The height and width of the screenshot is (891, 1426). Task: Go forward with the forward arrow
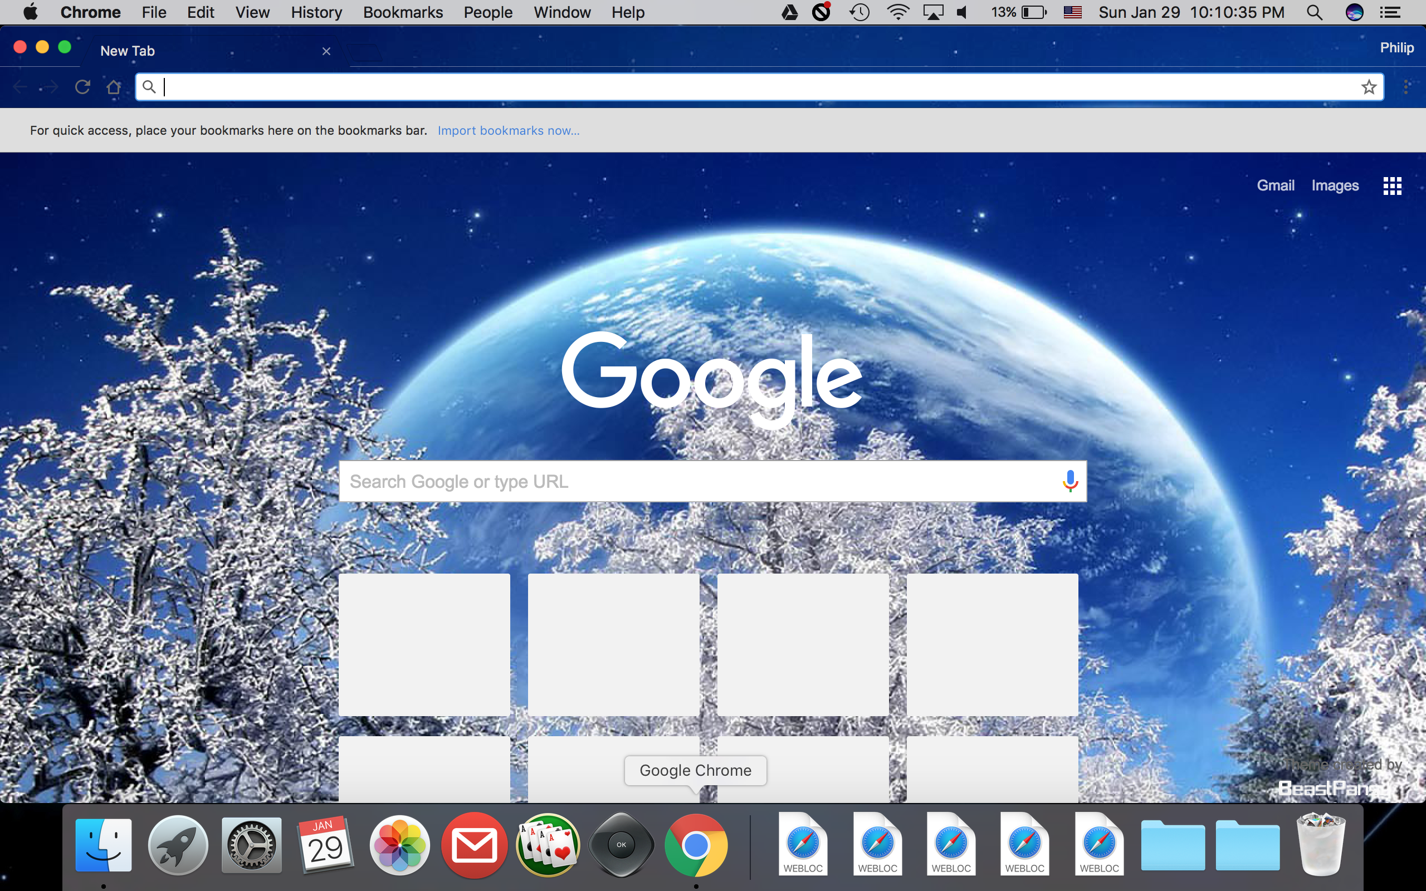(x=51, y=87)
